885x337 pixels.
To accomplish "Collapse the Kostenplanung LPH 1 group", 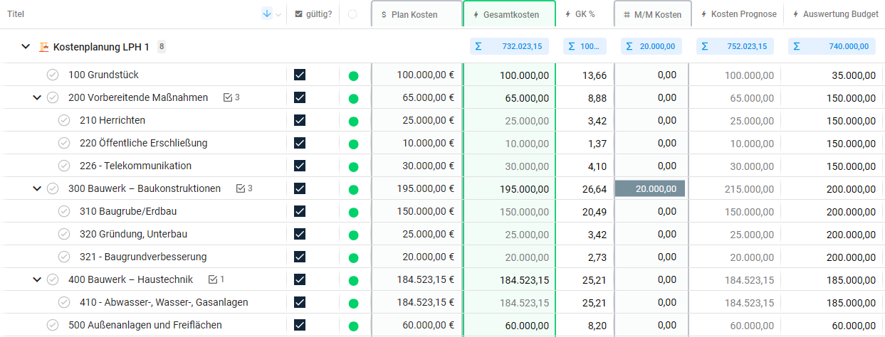I will tap(26, 47).
